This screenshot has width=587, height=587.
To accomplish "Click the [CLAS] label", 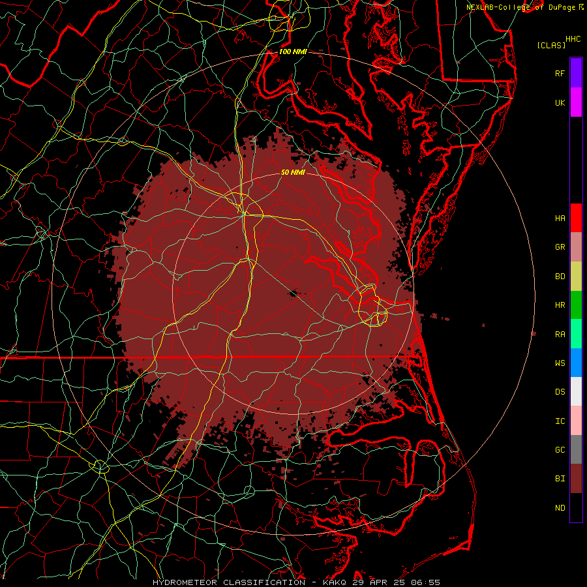I will 551,45.
